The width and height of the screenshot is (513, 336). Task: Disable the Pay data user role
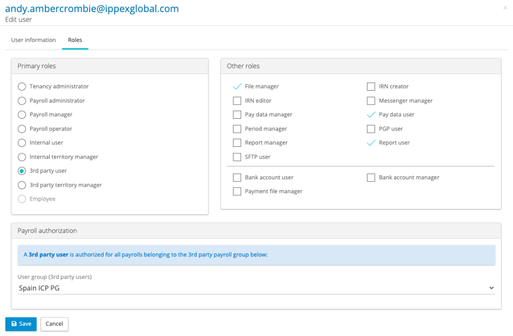[x=371, y=115]
